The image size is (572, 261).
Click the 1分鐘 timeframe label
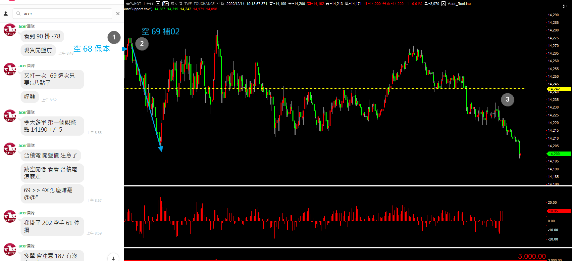[148, 4]
